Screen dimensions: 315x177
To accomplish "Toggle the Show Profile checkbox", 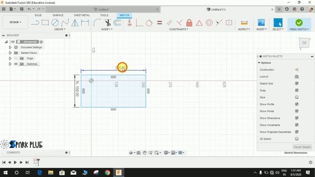I will pyautogui.click(x=297, y=104).
